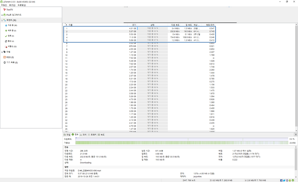Filter by active refresh-arrows icon
Image resolution: width=298 pixels, height=182 pixels.
[6, 41]
